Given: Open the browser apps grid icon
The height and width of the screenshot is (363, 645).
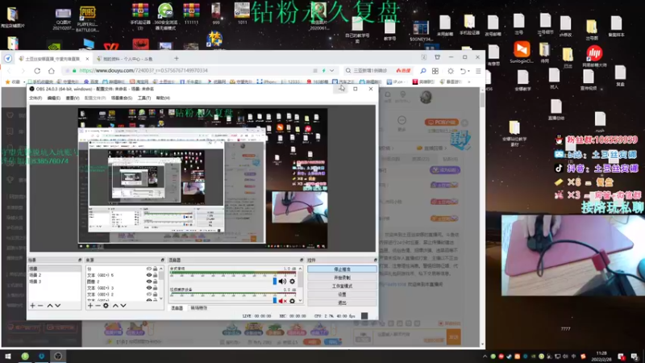Looking at the screenshot, I should tap(435, 71).
